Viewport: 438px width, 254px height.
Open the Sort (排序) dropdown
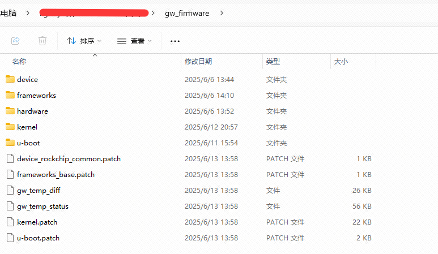(84, 41)
